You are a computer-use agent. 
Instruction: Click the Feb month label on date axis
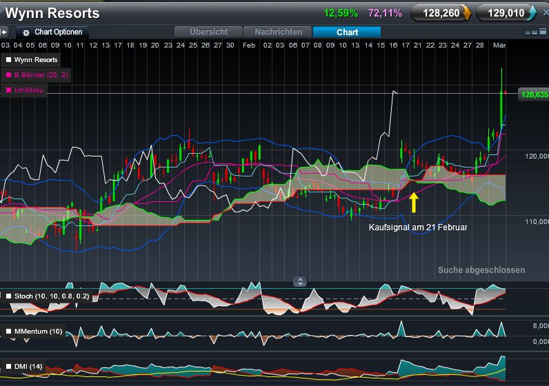(249, 45)
